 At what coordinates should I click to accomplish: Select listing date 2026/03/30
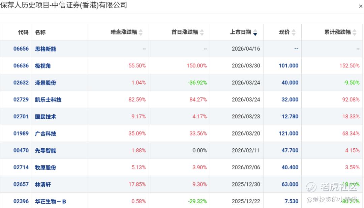(x=246, y=66)
